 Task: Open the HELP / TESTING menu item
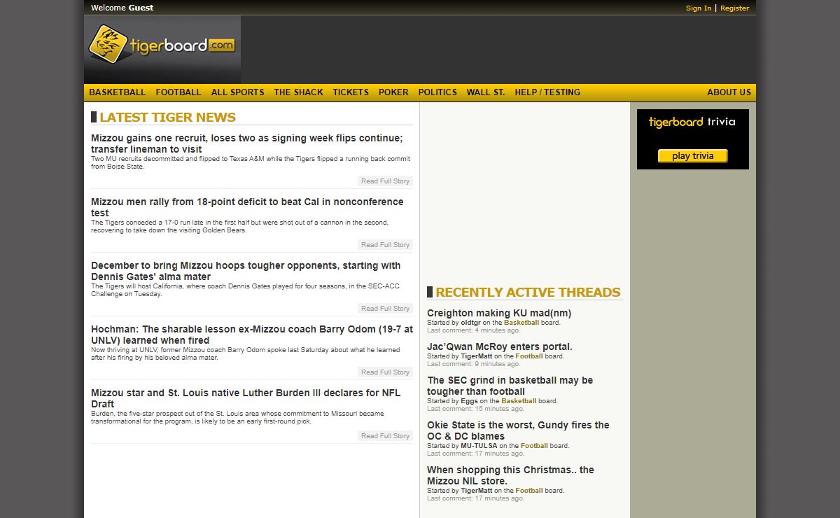547,92
